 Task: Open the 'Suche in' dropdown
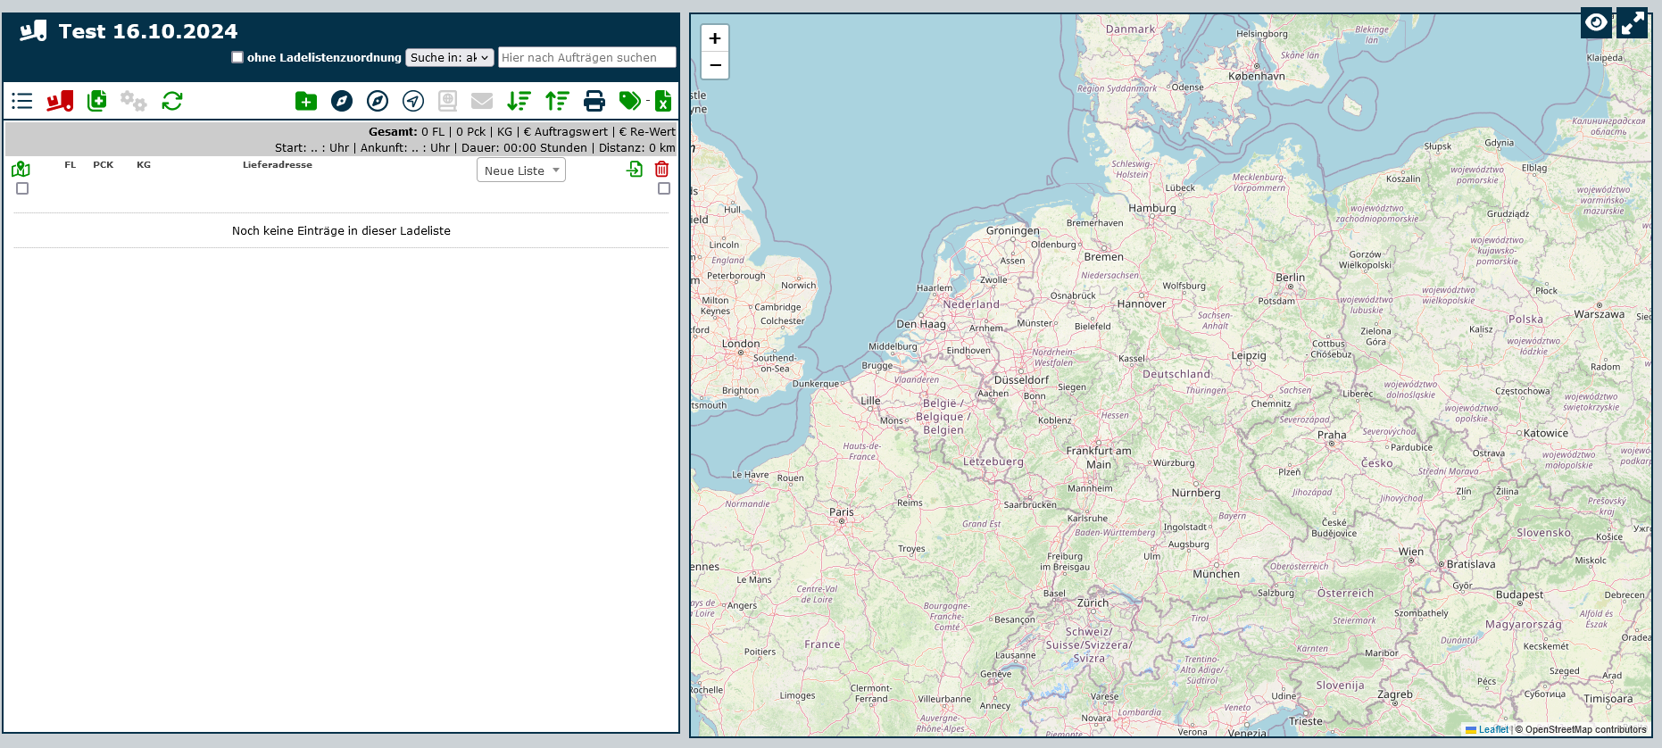450,57
